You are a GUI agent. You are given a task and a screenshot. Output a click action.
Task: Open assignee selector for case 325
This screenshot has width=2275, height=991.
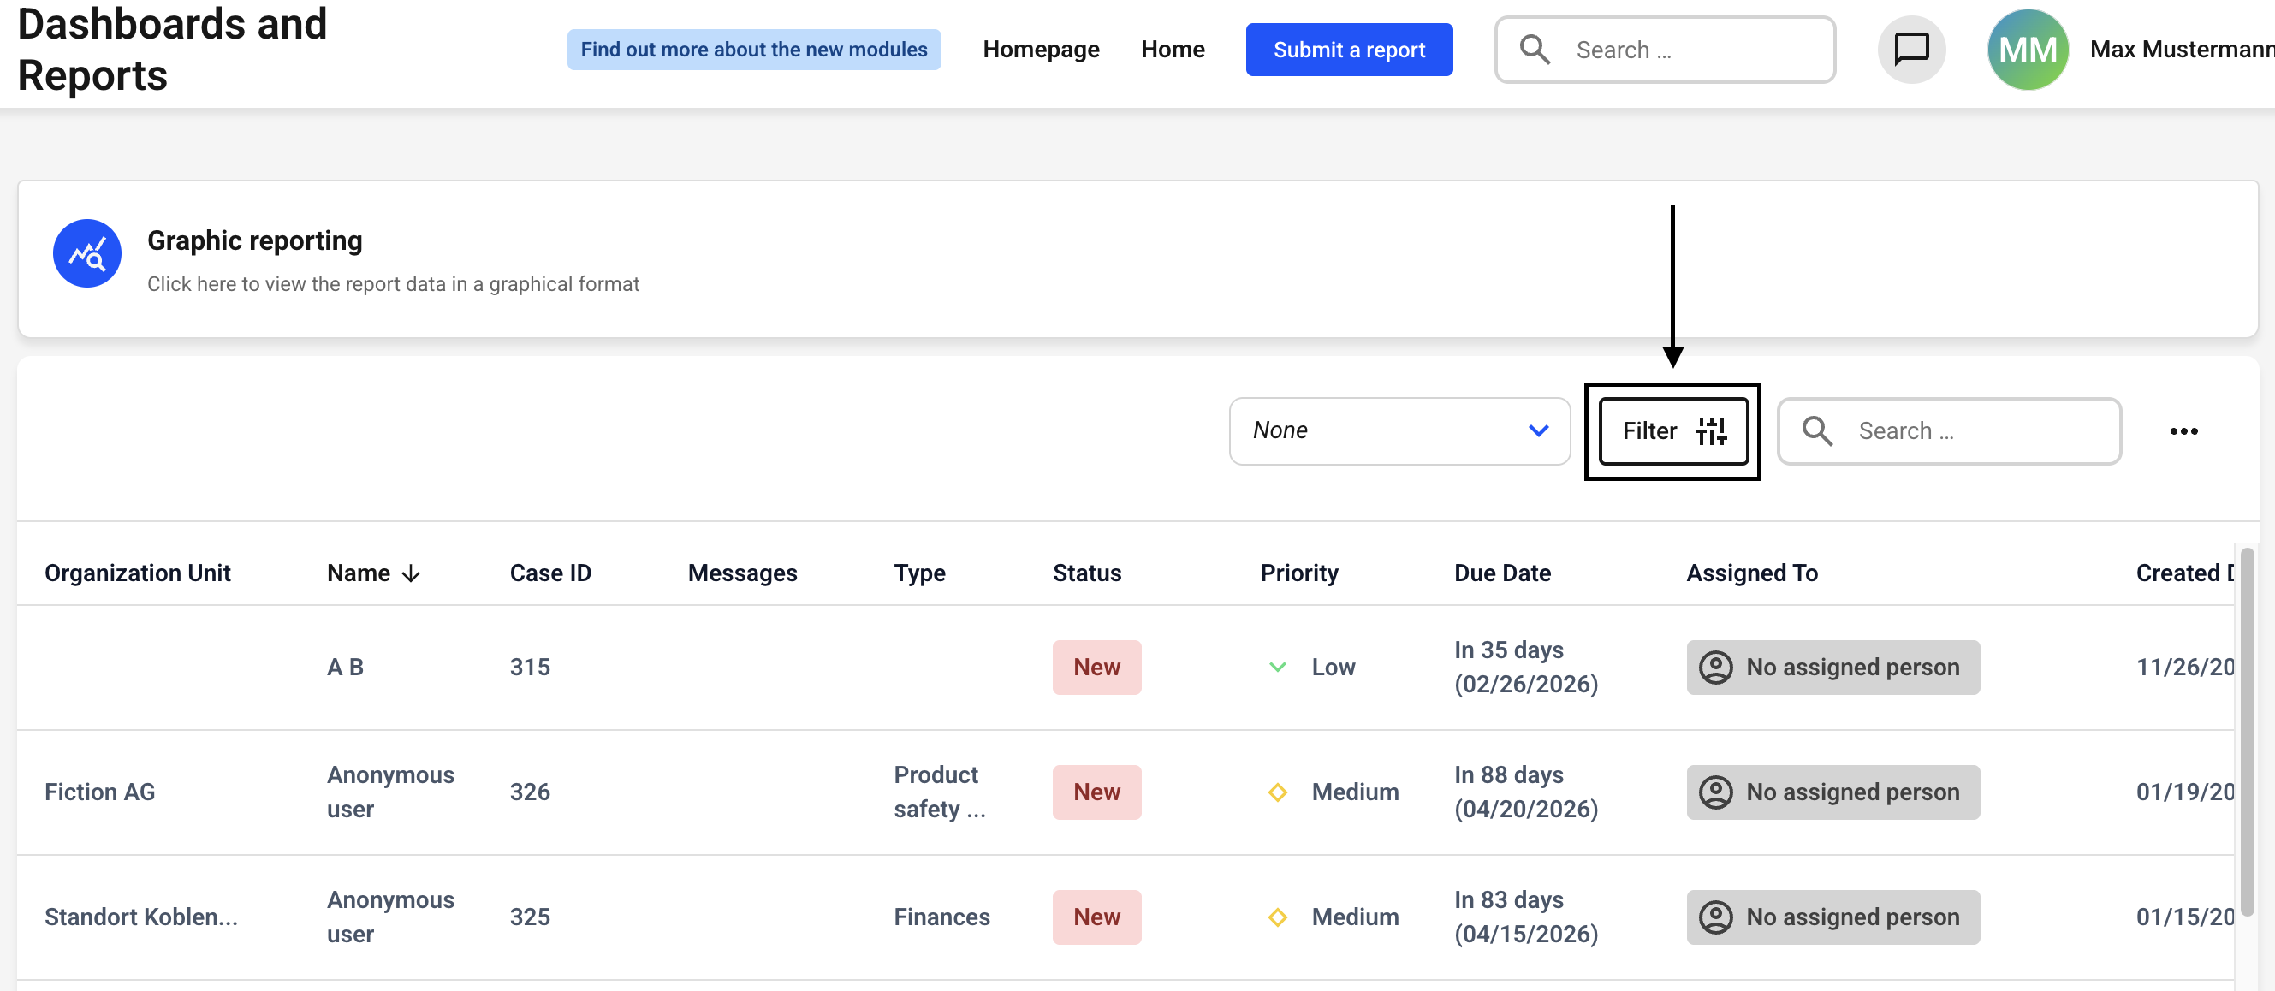point(1832,917)
